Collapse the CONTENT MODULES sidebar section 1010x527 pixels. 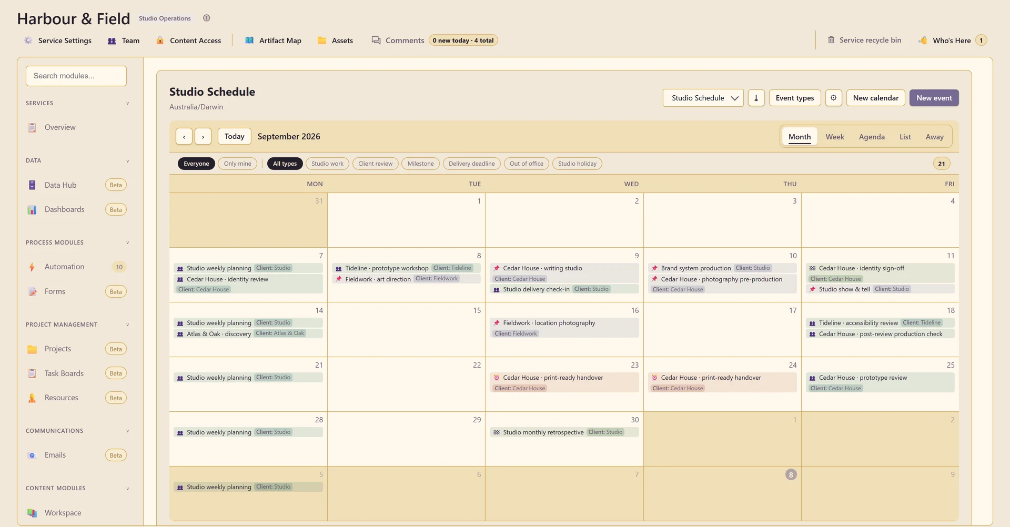128,489
